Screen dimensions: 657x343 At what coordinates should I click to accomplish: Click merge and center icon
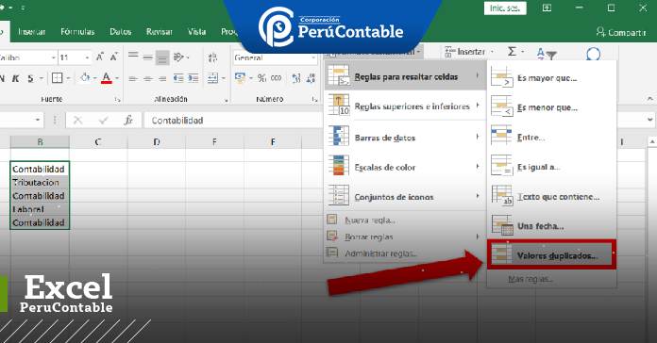[212, 78]
